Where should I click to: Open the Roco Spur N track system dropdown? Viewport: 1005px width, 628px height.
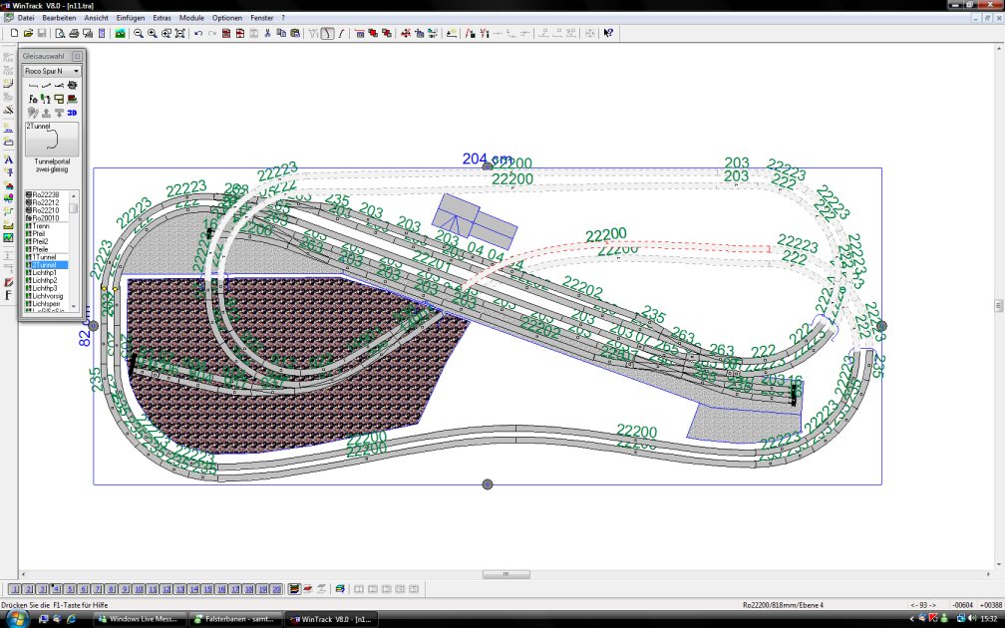click(52, 71)
